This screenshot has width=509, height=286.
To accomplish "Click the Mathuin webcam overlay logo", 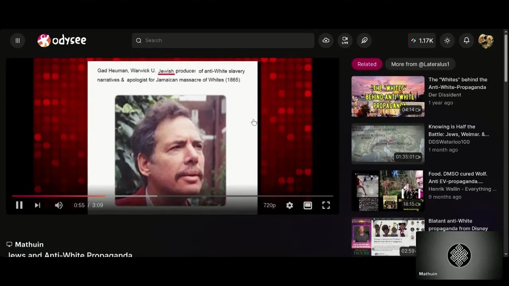I will point(459,255).
